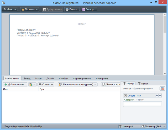This screenshot has width=168, height=130.
Task: Click the filter text input field
Action: (143, 104)
